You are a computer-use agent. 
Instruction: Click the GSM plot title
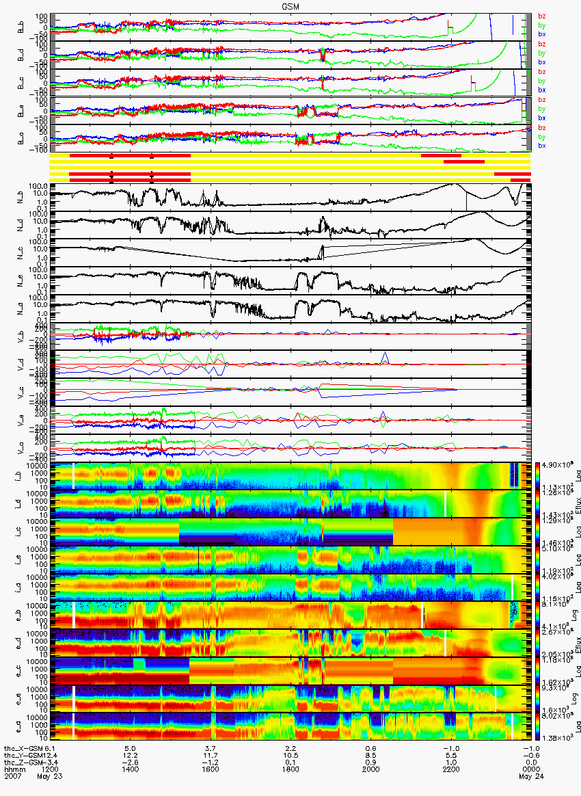tap(290, 7)
